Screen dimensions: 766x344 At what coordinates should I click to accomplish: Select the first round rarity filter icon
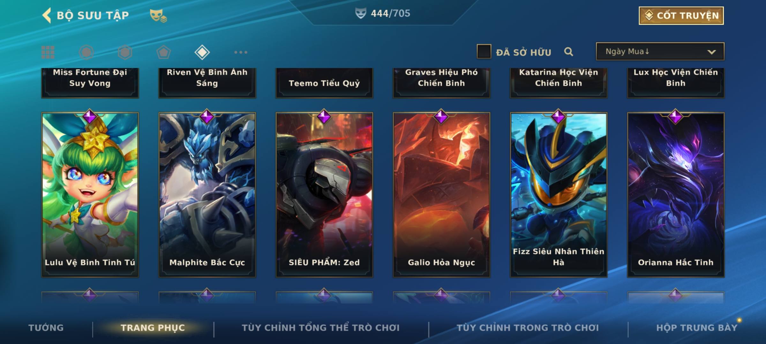click(x=86, y=52)
